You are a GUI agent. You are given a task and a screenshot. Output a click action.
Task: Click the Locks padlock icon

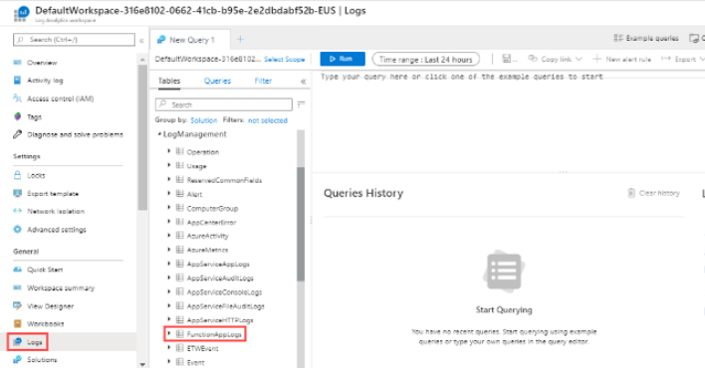[17, 175]
